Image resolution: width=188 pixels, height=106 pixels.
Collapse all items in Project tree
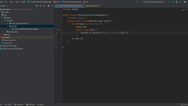(44, 6)
